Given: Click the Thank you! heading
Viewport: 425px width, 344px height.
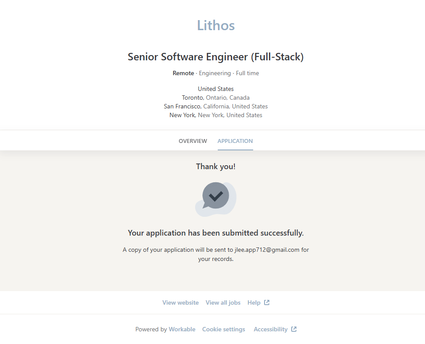Looking at the screenshot, I should [x=216, y=167].
